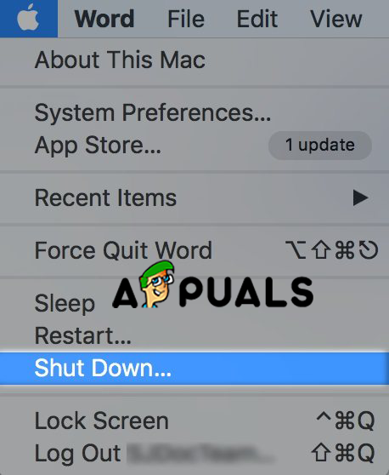Click the Lock Screen shortcut glyphs
Screen dimensions: 389x475
click(346, 421)
